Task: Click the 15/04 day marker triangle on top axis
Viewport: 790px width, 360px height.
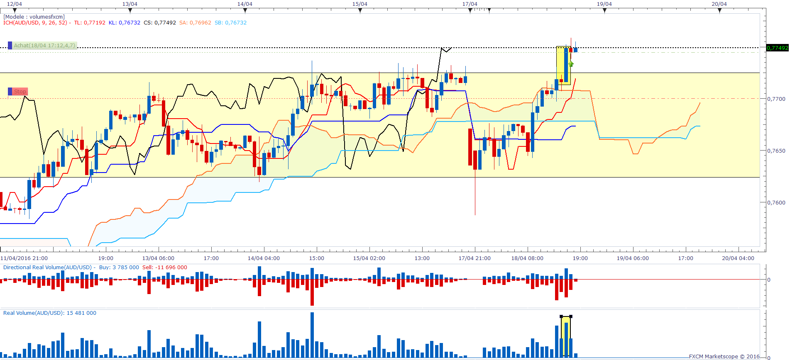Action: [360, 11]
